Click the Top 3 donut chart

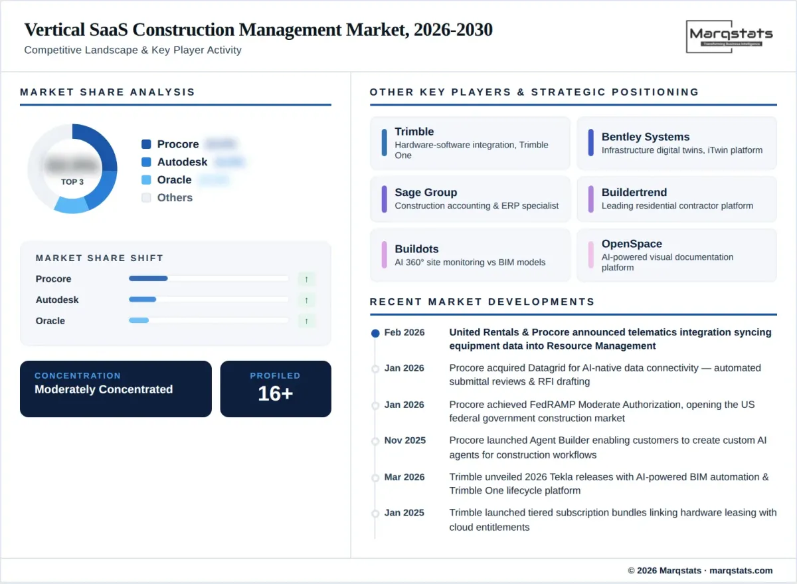coord(72,168)
